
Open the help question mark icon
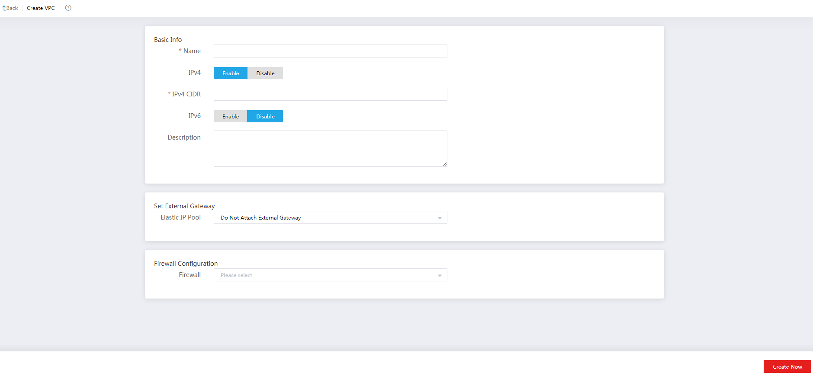click(68, 8)
